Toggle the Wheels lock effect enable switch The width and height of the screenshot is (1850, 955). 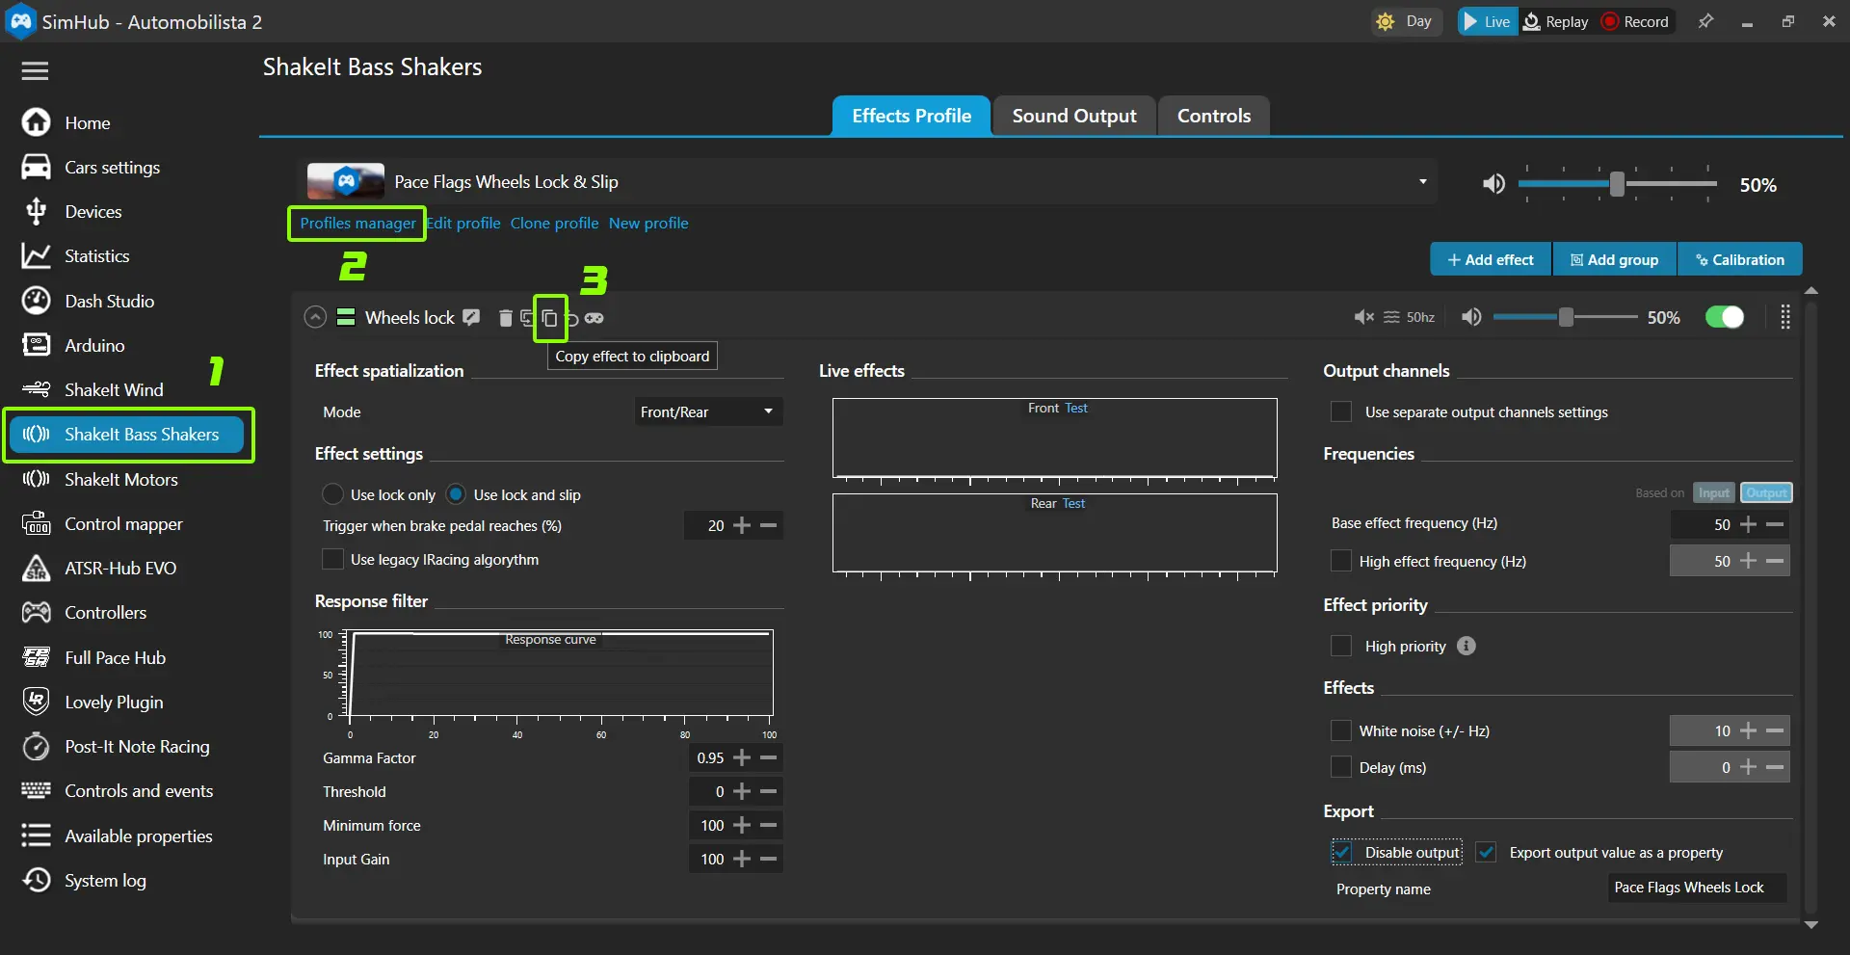[1724, 317]
